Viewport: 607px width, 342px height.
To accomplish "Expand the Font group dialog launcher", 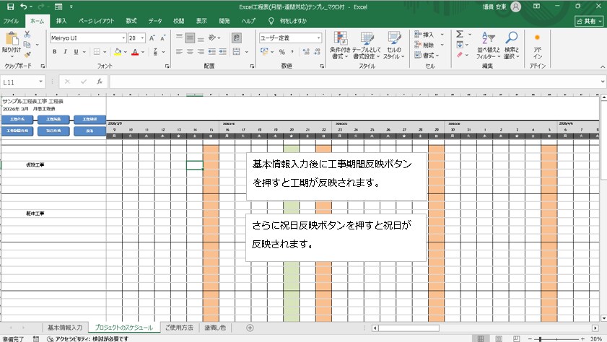I will coord(167,66).
